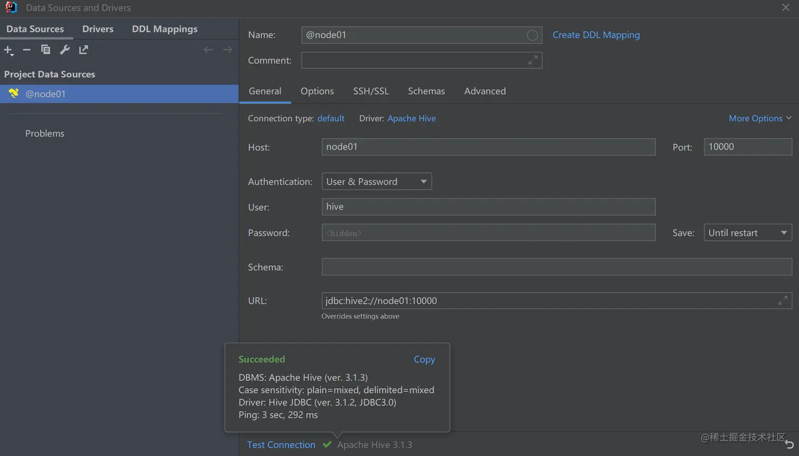Click the hidden Password field
Viewport: 799px width, 456px height.
click(x=488, y=232)
